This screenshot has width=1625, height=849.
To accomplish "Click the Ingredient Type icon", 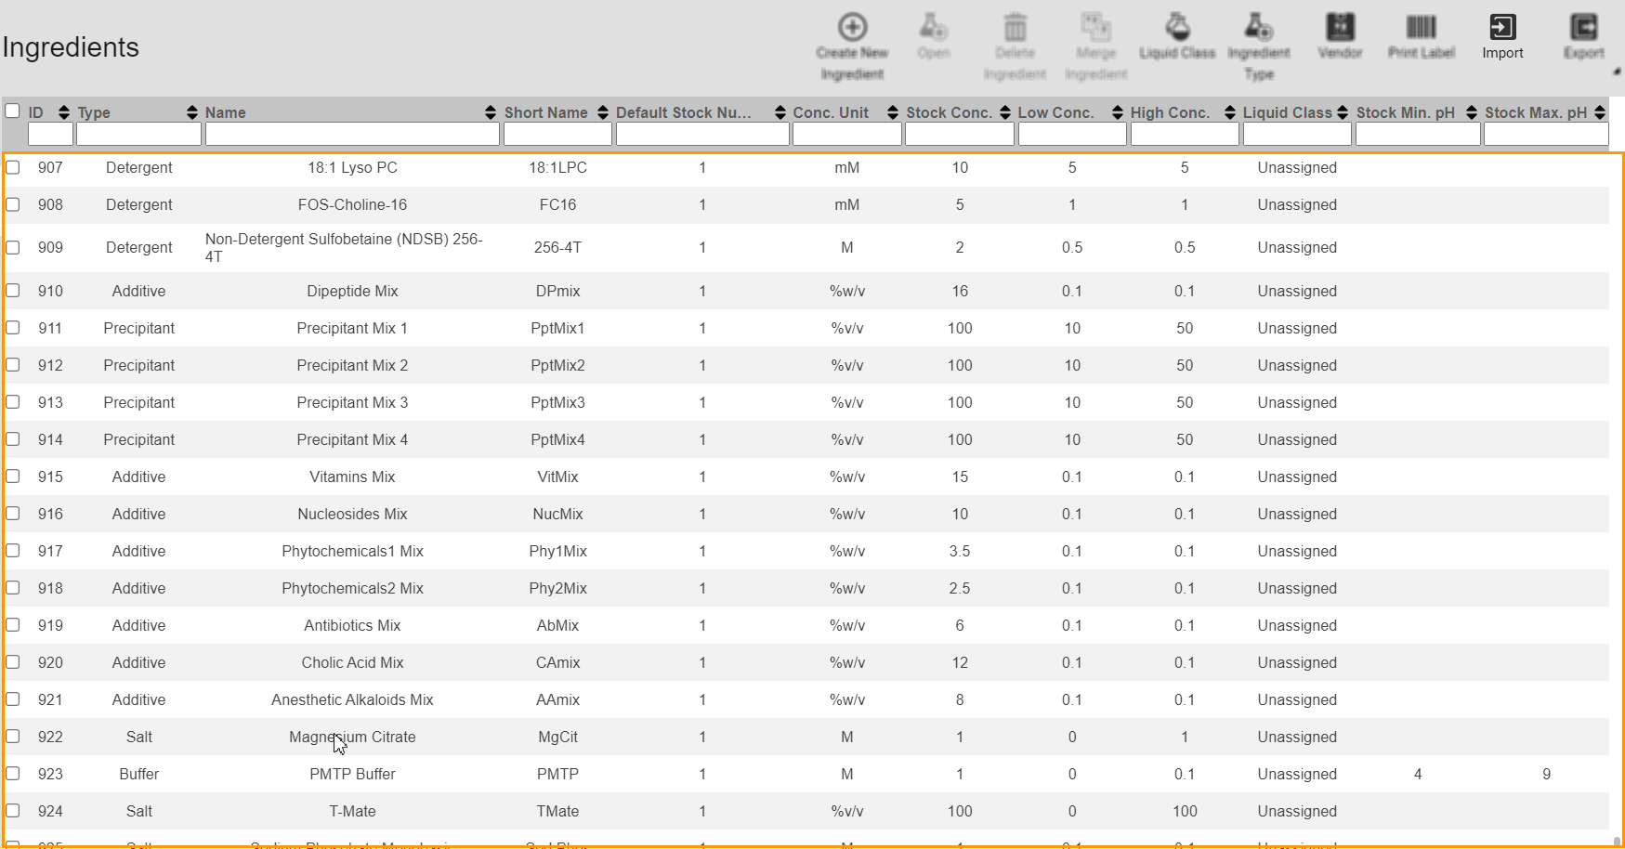I will pyautogui.click(x=1258, y=28).
